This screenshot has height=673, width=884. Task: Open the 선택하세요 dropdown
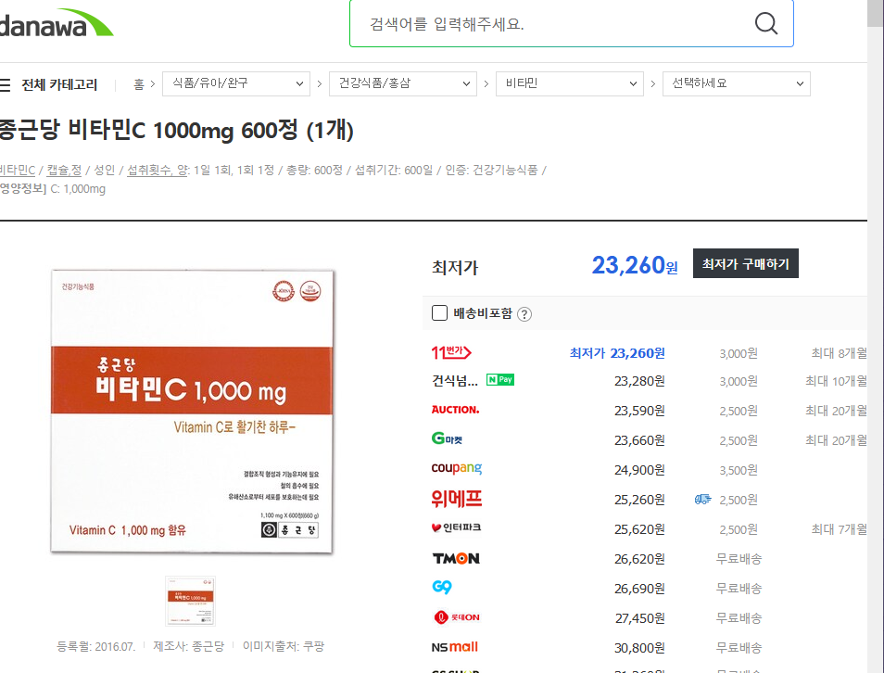(x=737, y=83)
